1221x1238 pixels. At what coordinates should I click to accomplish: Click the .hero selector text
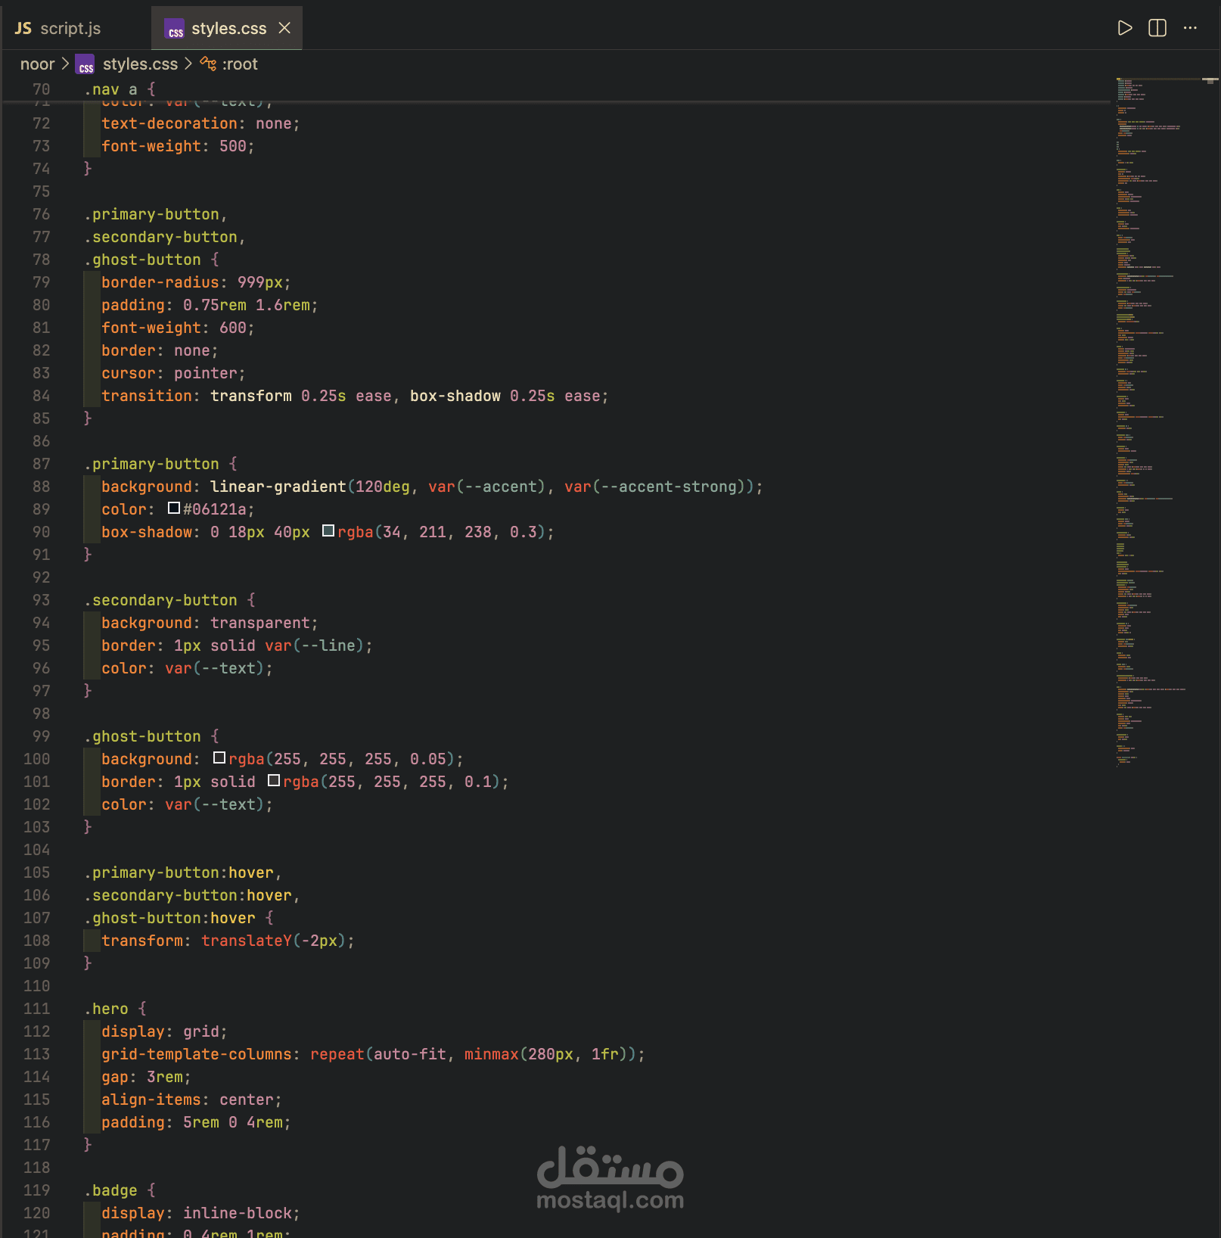tap(106, 1009)
